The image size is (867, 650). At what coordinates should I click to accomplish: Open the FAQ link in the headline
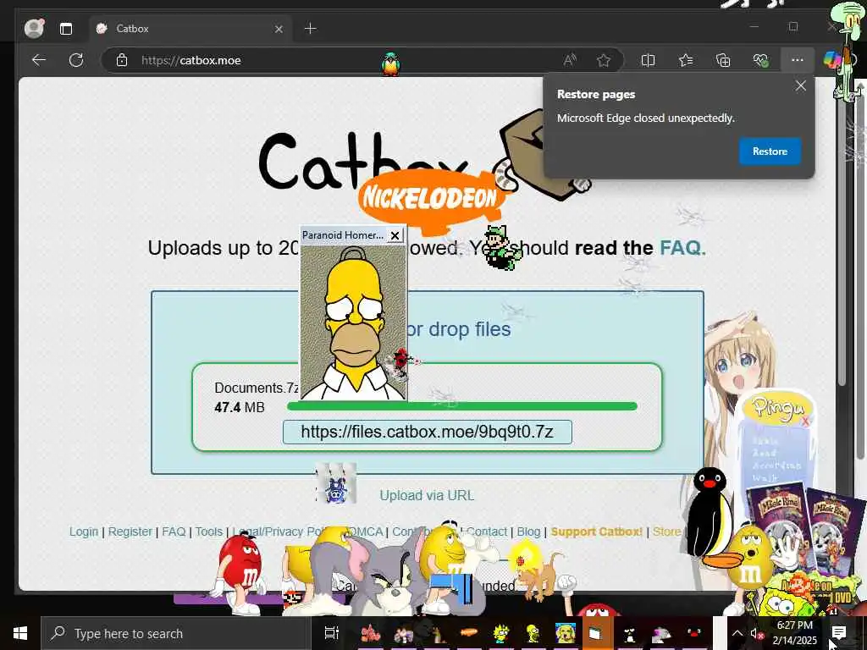tap(682, 248)
